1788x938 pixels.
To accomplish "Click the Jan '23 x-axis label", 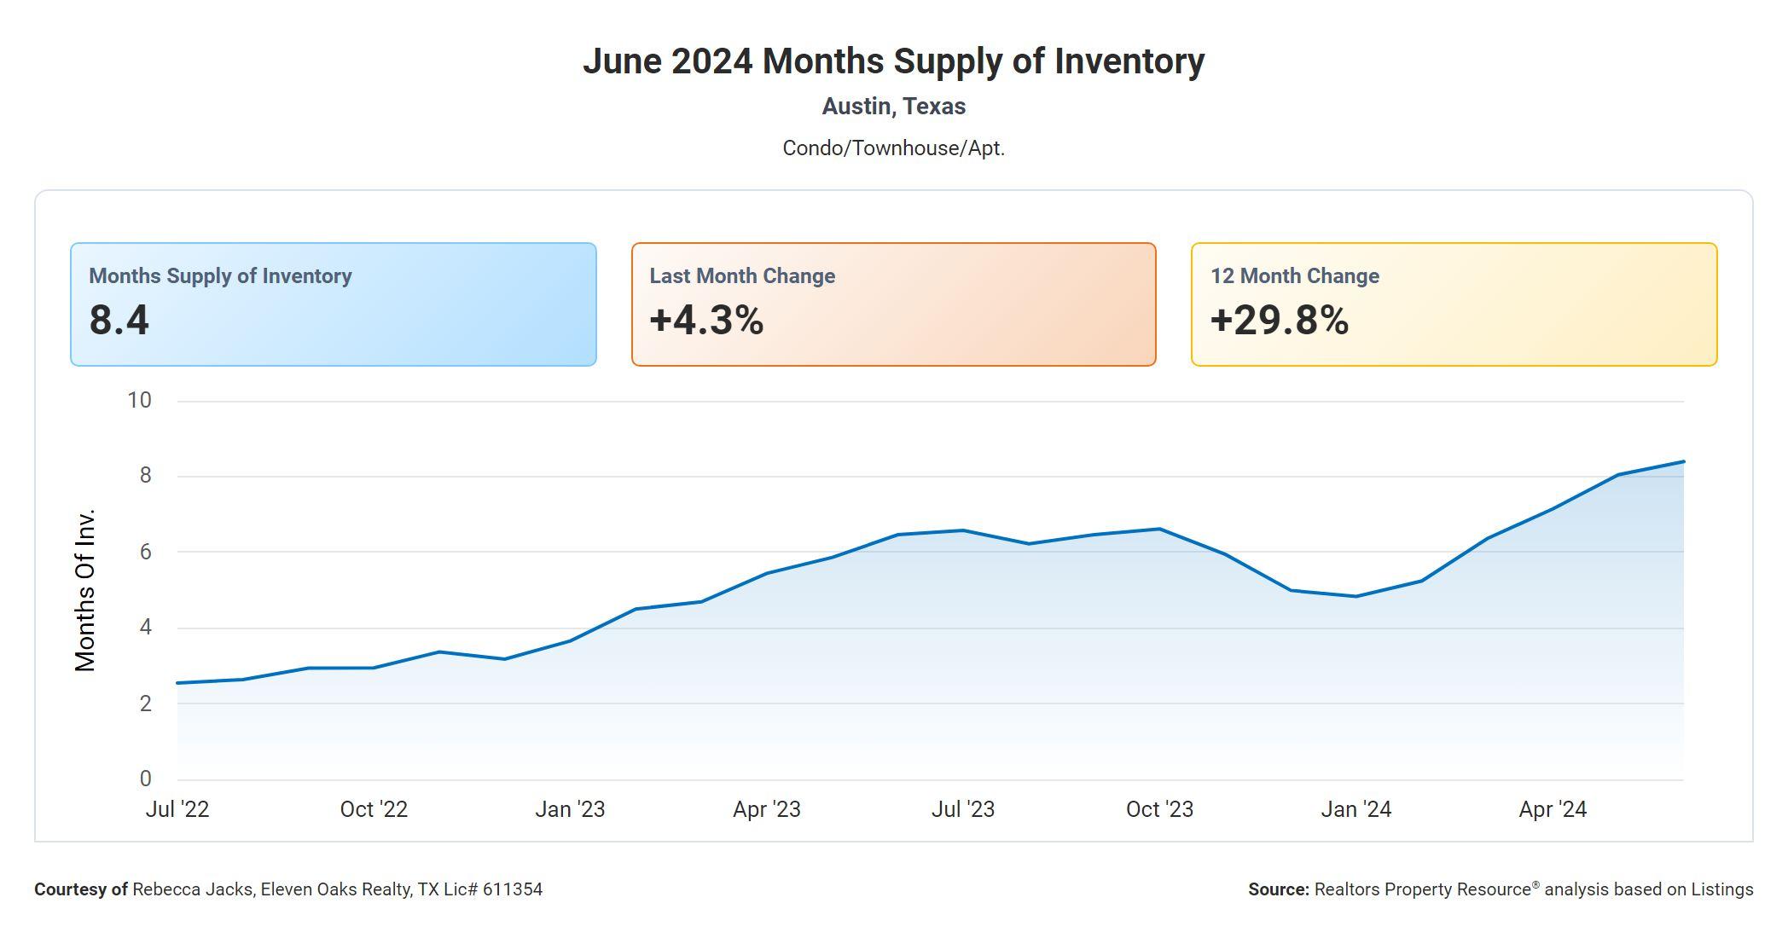I will (x=570, y=809).
